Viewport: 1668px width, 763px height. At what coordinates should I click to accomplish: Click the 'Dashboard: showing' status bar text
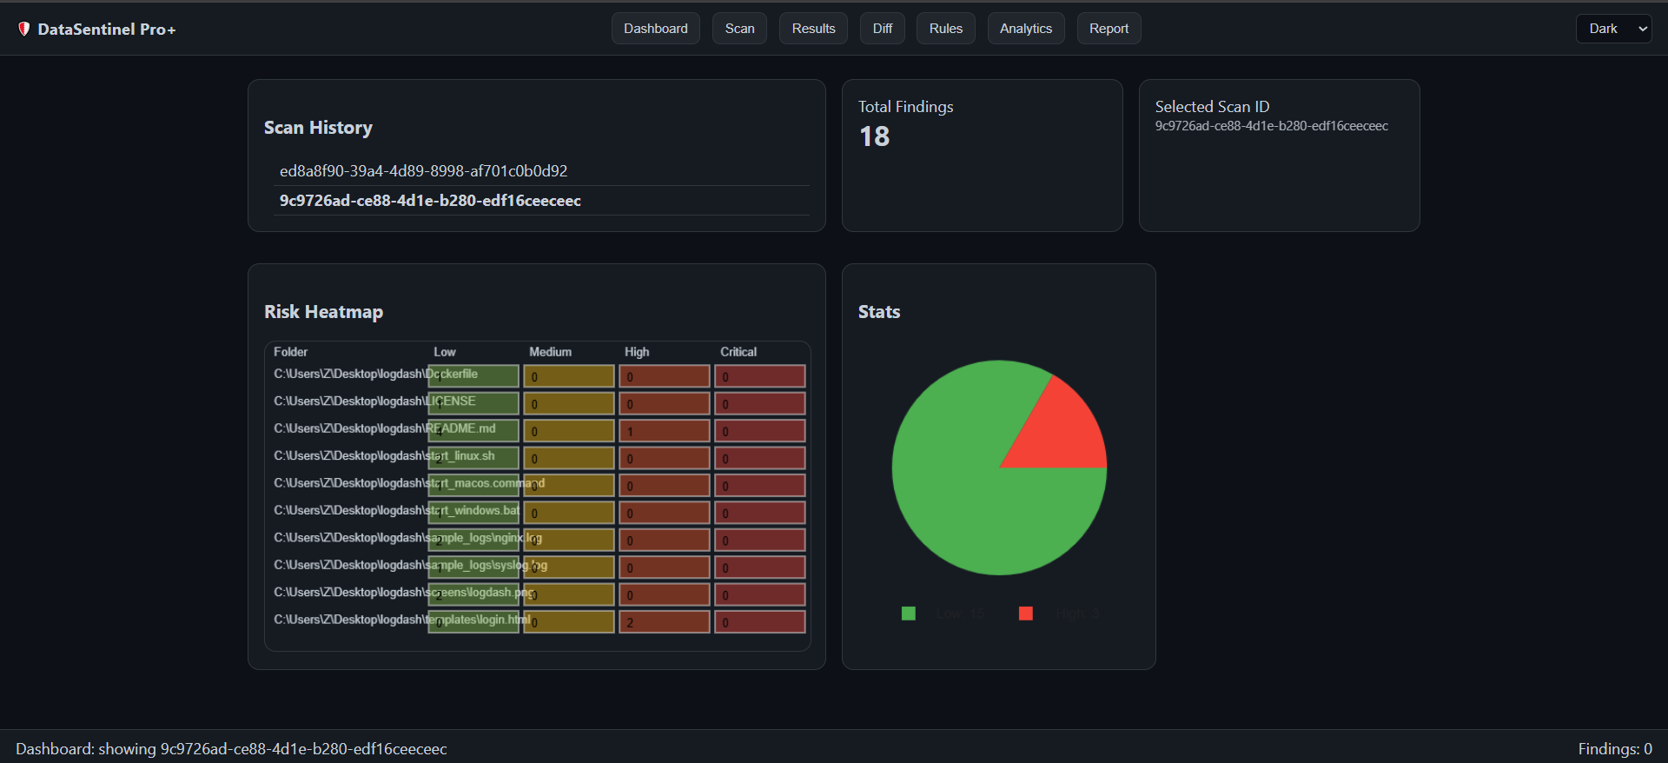[x=231, y=749]
